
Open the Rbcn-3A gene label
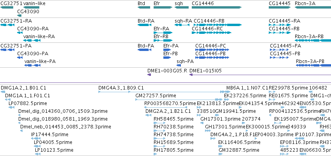[x=305, y=4]
